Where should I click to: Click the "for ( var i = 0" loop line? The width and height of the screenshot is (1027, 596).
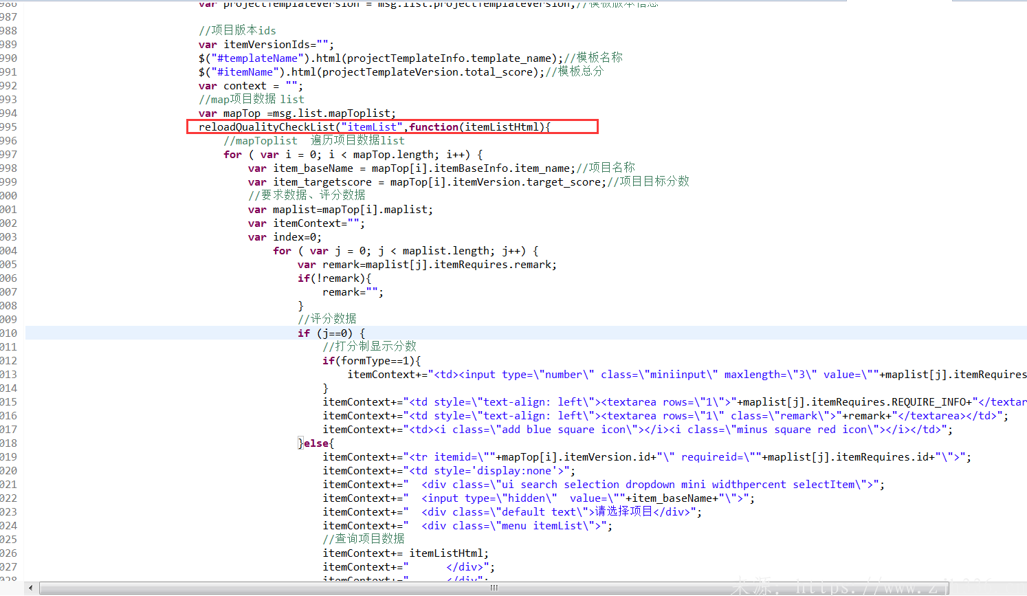(x=353, y=154)
